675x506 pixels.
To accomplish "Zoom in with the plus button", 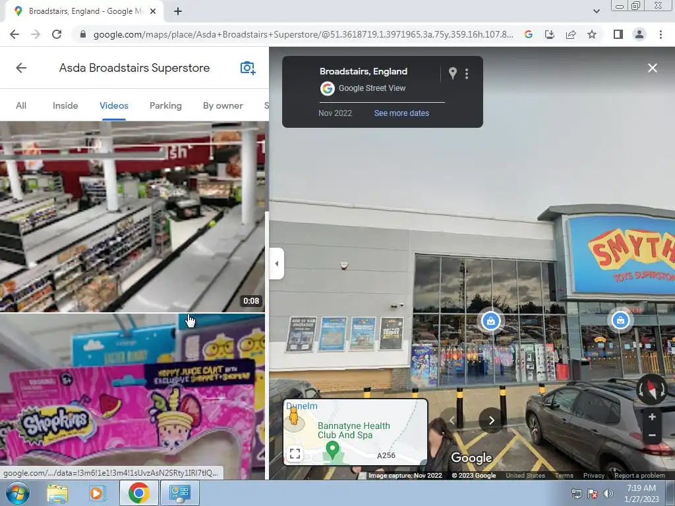I will coord(652,416).
